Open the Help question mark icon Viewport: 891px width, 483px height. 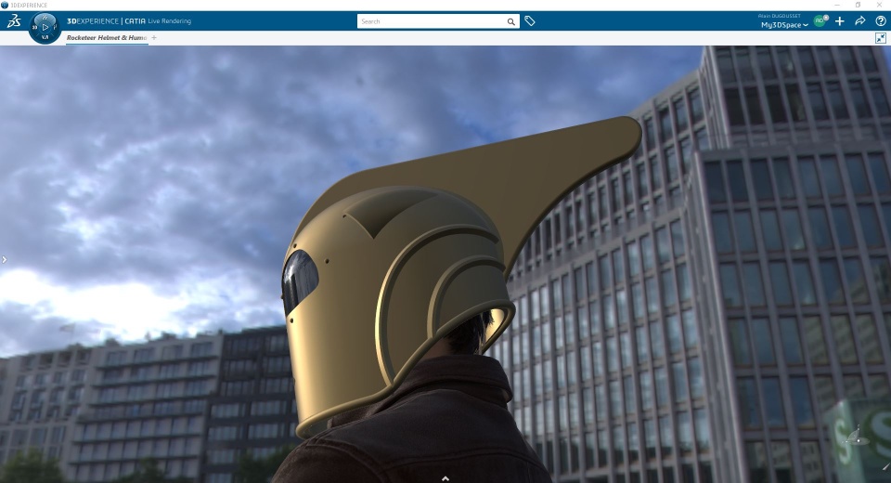pos(881,21)
